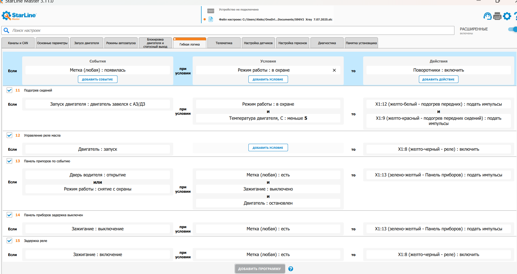Toggle checkbox for program 15 'Задержка реле'

pyautogui.click(x=9, y=241)
